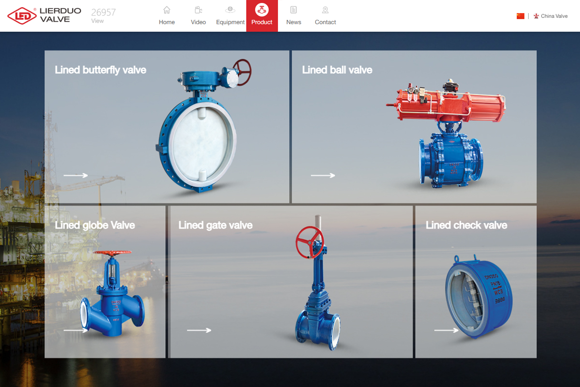Click the China flag icon
This screenshot has width=580, height=387.
(x=521, y=16)
